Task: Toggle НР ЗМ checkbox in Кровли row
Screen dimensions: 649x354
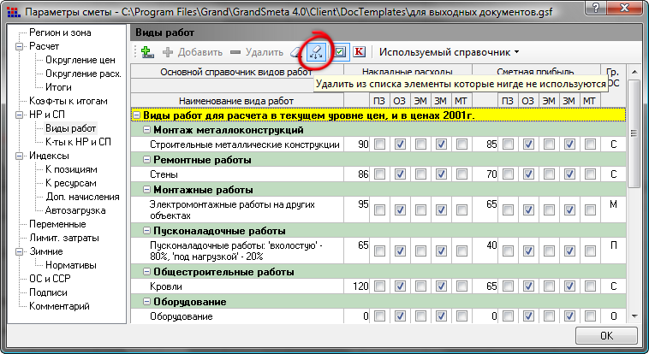Action: tap(441, 286)
